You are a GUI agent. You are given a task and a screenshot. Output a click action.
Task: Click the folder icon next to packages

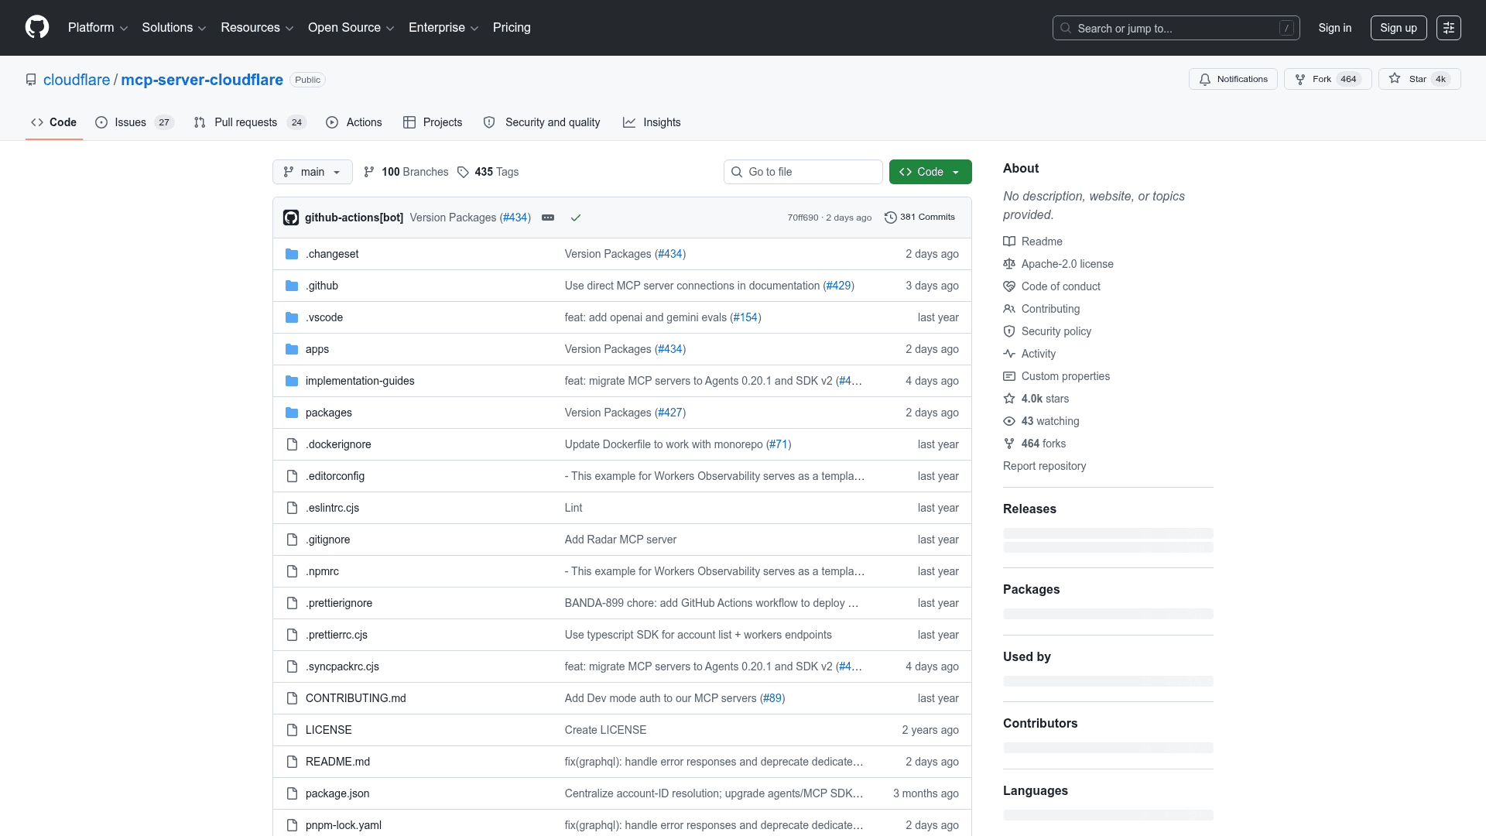[292, 413]
